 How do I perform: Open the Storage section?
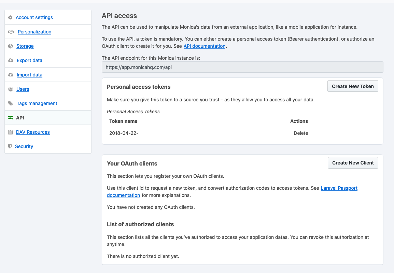(x=25, y=46)
